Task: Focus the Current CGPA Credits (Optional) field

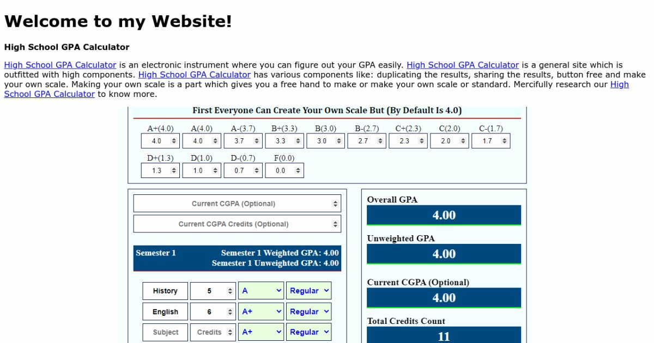Action: click(x=233, y=224)
